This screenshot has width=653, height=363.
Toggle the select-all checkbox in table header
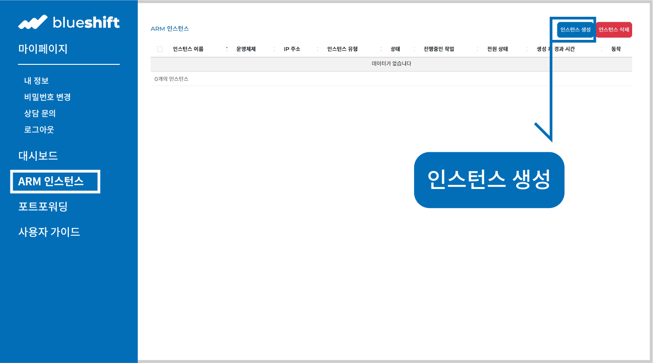pyautogui.click(x=160, y=48)
